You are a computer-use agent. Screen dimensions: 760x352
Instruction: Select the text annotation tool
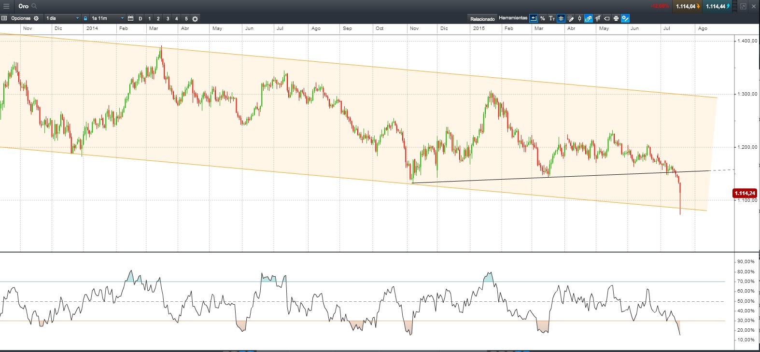[x=552, y=18]
